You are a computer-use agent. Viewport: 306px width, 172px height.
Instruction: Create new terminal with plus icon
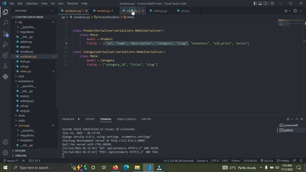click(x=288, y=119)
